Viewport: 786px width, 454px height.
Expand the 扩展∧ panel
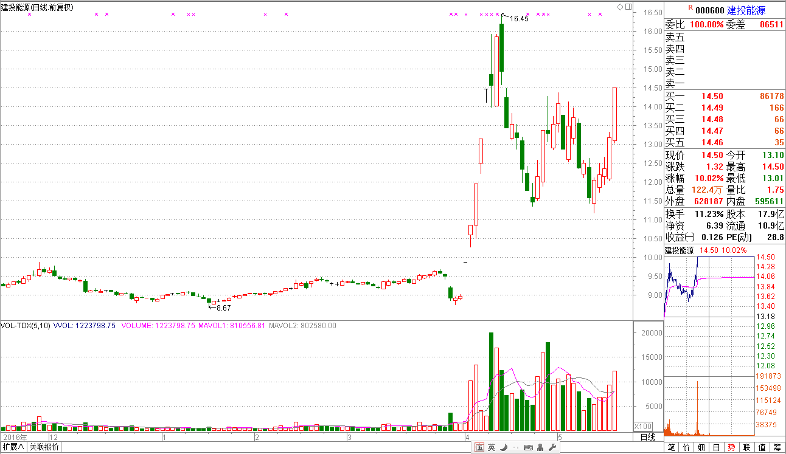coord(13,447)
